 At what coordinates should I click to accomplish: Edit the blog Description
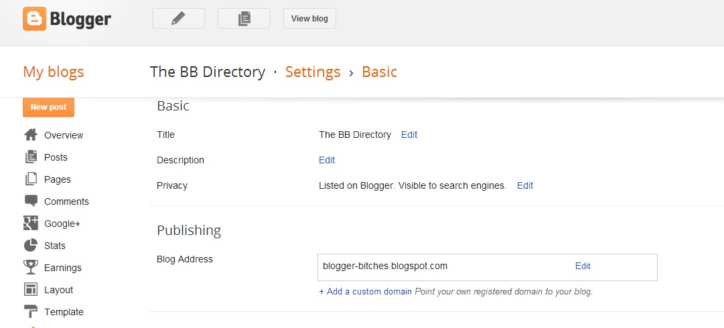[x=327, y=160]
